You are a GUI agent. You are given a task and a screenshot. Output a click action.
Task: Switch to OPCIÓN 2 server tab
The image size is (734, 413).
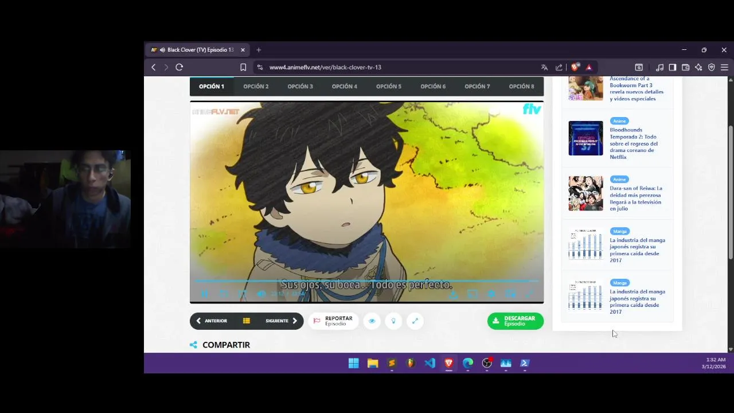[x=256, y=86]
